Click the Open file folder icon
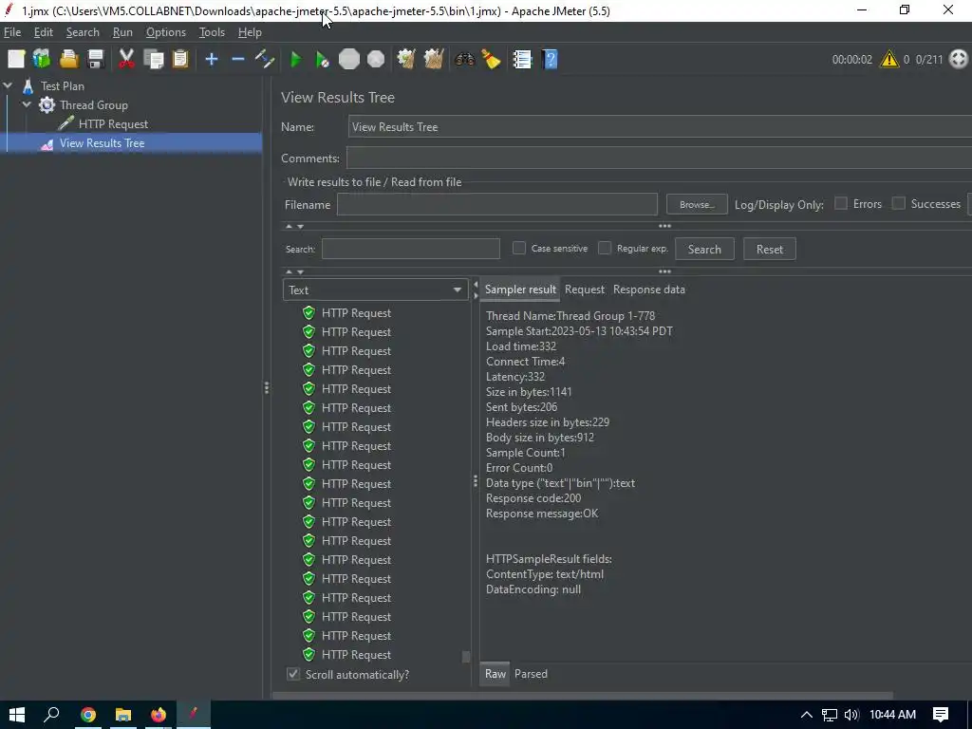Image resolution: width=972 pixels, height=729 pixels. [x=68, y=60]
